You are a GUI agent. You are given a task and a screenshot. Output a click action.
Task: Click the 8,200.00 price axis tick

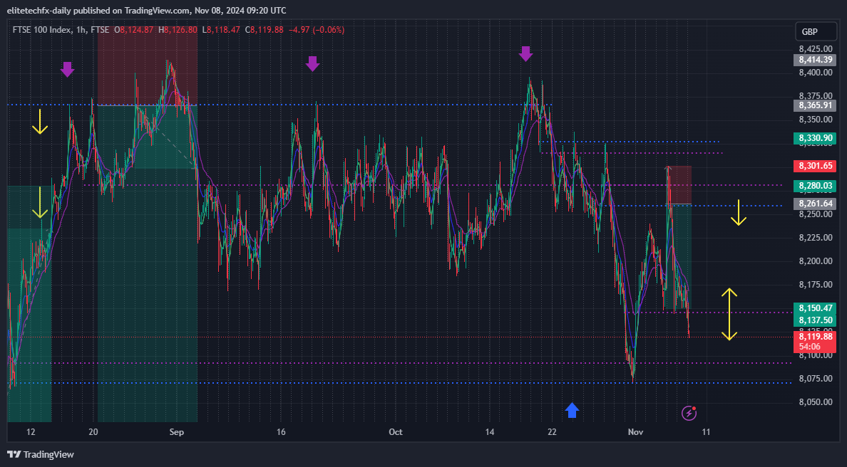[816, 261]
